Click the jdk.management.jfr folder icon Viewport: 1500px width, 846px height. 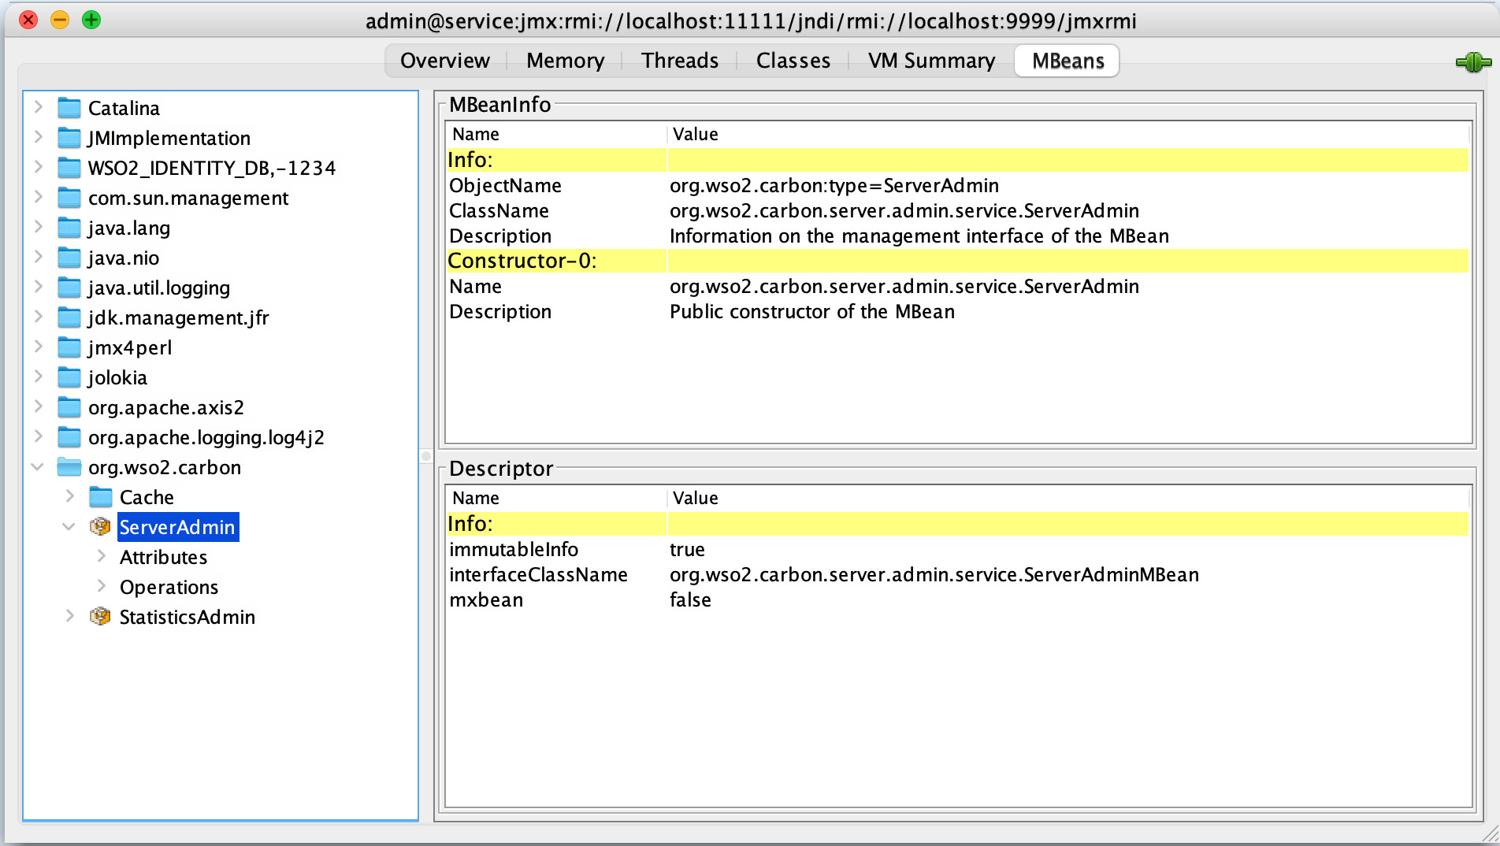(x=69, y=317)
